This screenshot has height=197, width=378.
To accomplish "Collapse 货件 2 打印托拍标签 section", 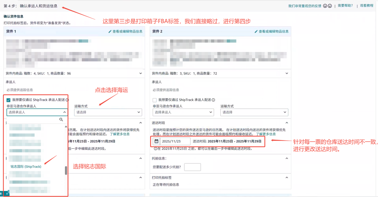I will click(x=286, y=178).
